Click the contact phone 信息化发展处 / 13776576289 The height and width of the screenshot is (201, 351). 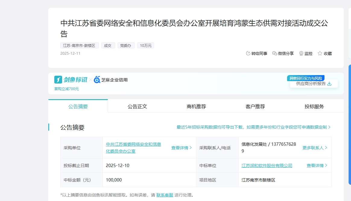click(x=269, y=148)
